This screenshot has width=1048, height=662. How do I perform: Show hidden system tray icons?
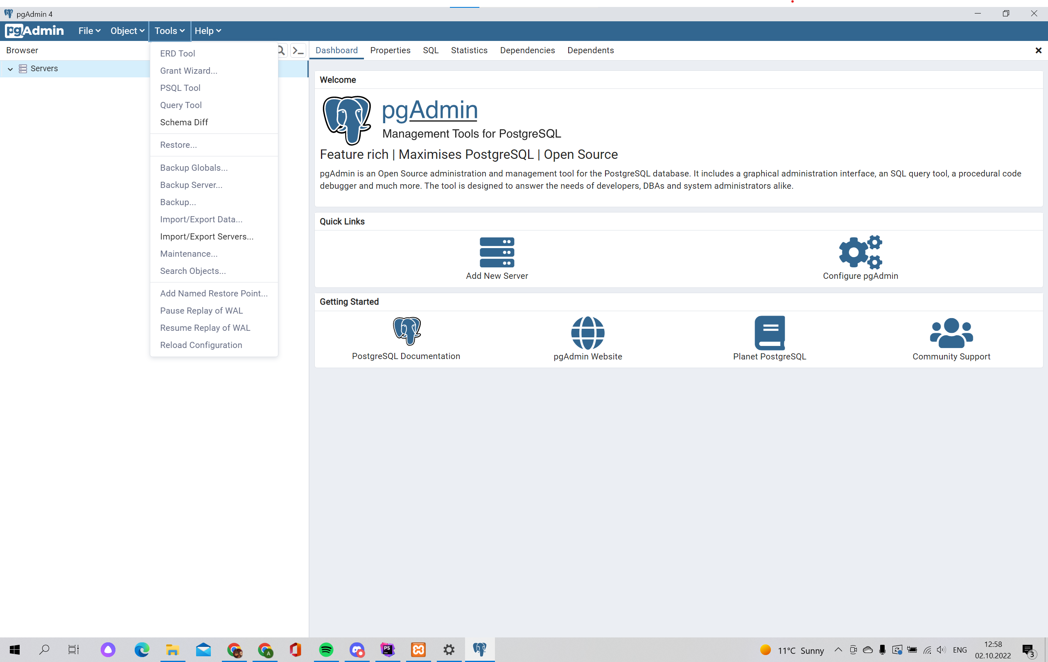click(838, 650)
